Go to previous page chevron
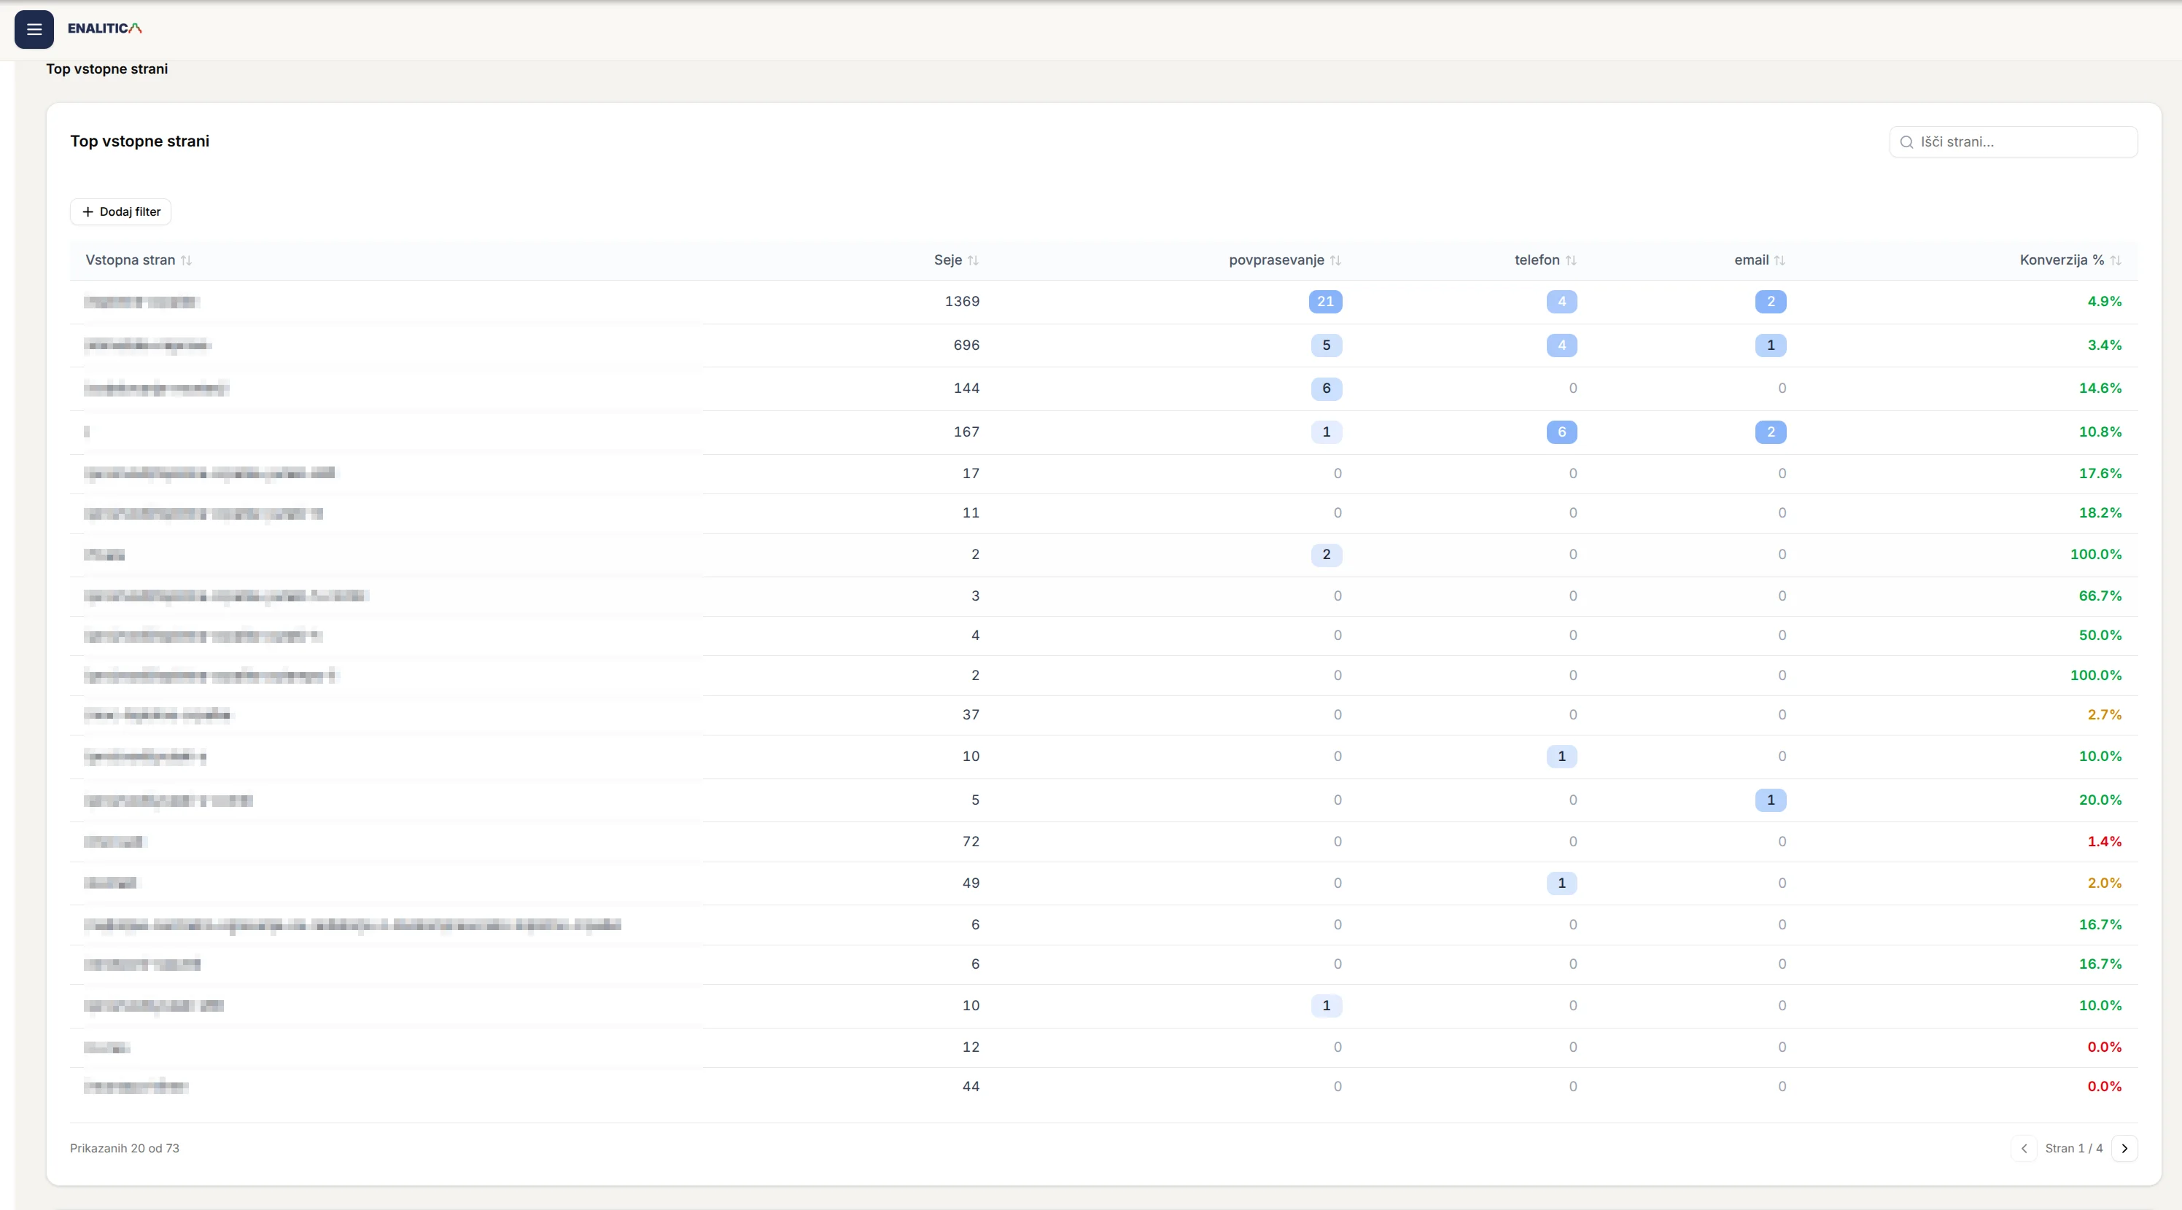2182x1210 pixels. point(2024,1149)
